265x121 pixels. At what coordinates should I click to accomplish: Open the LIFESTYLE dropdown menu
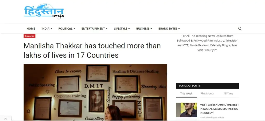[122, 29]
